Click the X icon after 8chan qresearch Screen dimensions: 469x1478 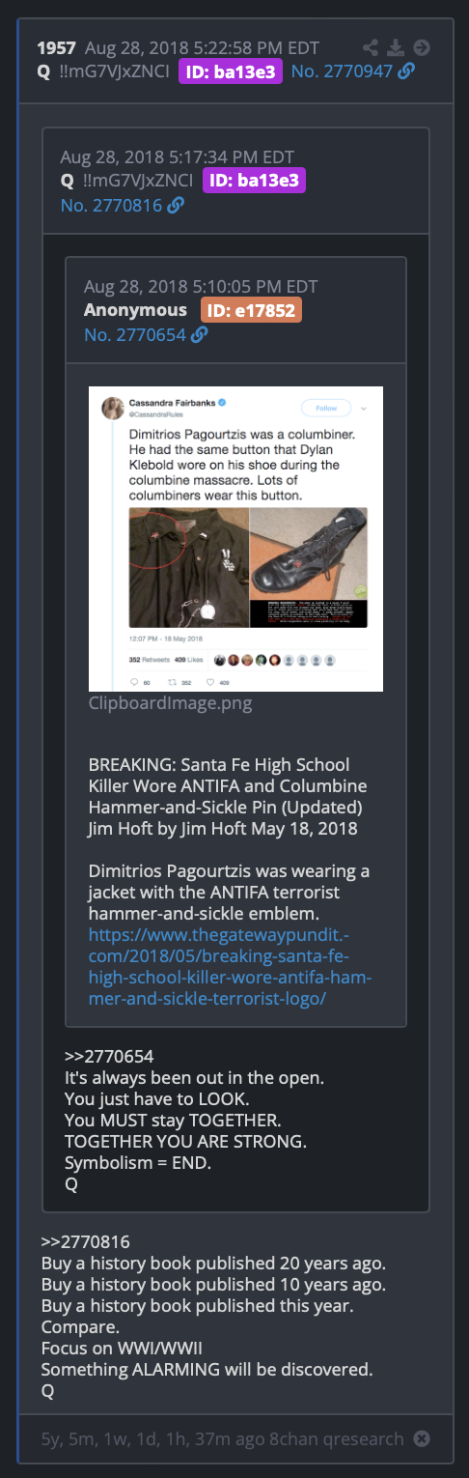click(421, 1438)
